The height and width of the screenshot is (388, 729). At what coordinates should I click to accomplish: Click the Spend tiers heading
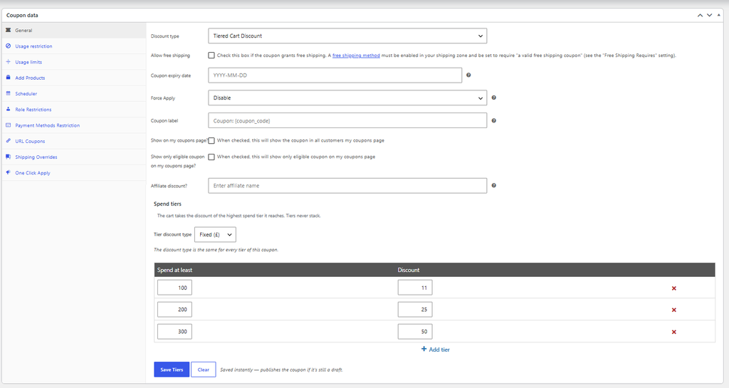coord(167,204)
